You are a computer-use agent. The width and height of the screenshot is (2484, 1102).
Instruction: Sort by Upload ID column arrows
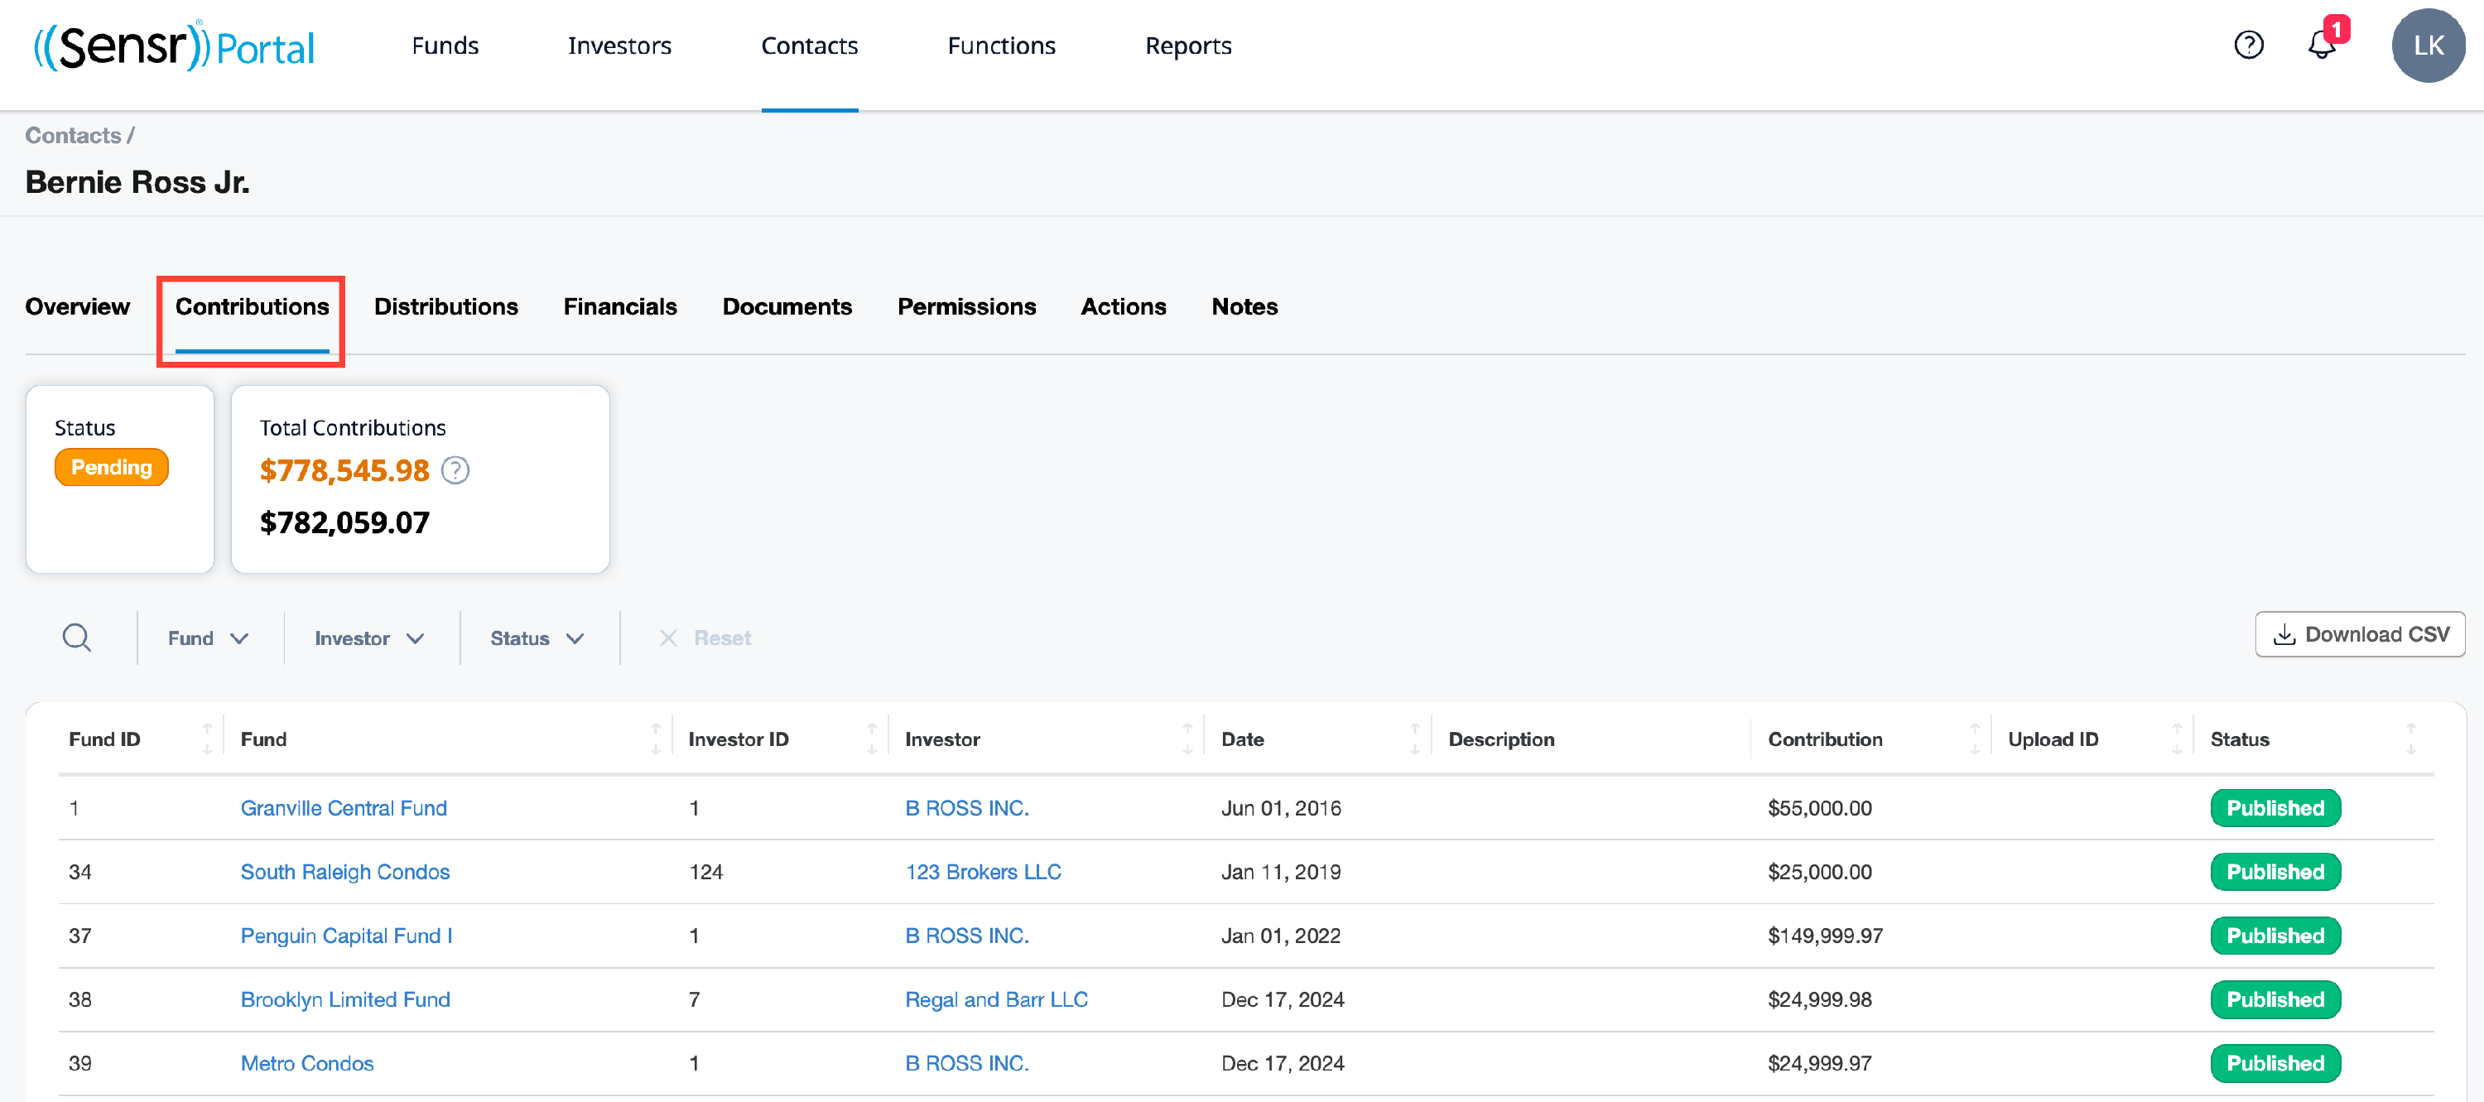[2176, 739]
